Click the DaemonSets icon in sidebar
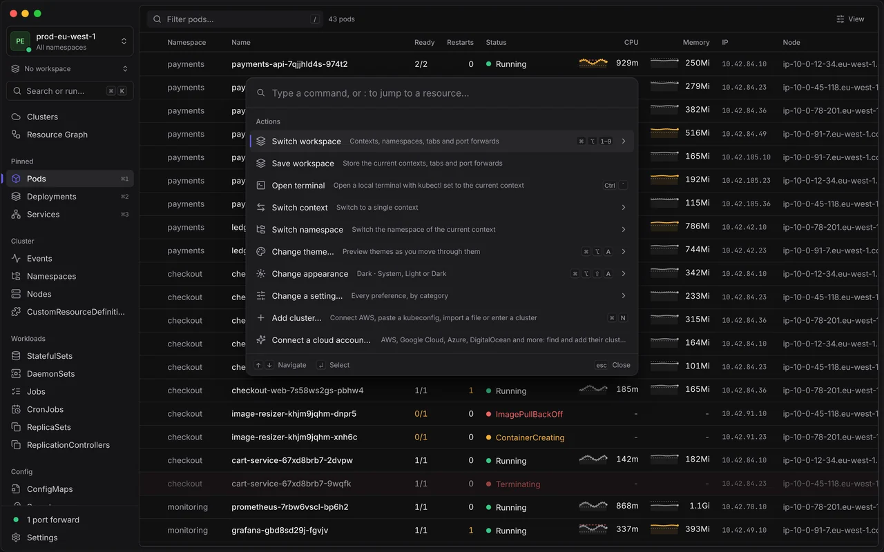 click(x=16, y=374)
